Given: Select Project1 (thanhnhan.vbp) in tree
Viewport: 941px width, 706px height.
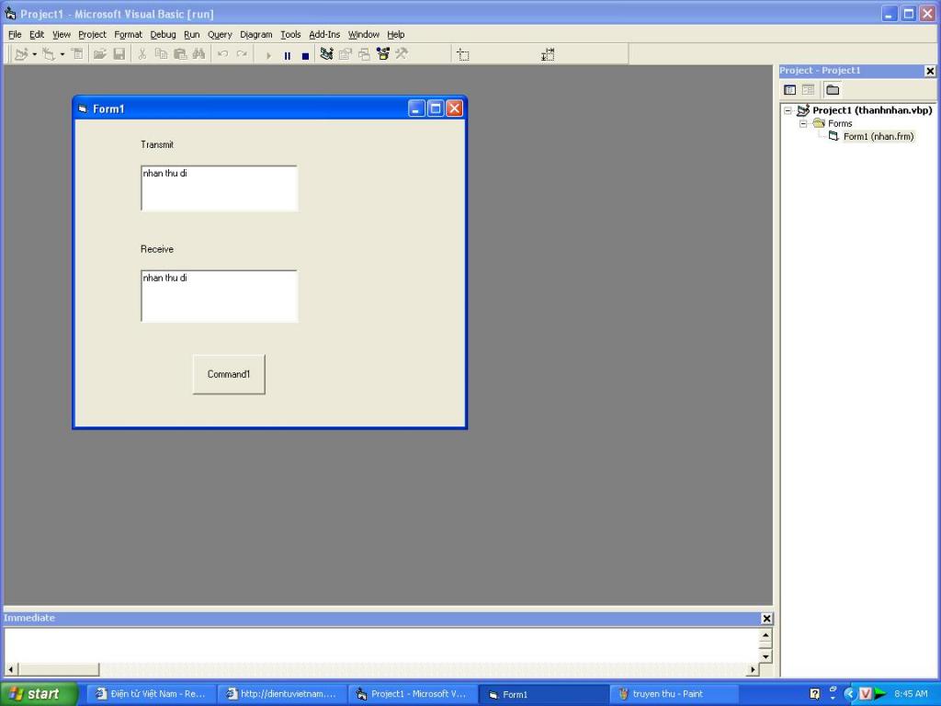Looking at the screenshot, I should [872, 110].
